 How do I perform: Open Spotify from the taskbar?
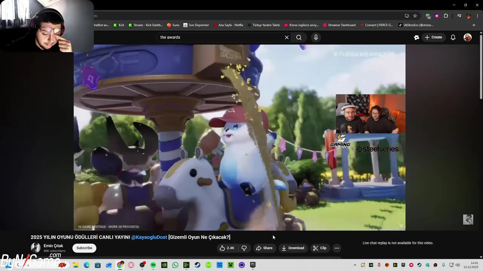(153, 265)
